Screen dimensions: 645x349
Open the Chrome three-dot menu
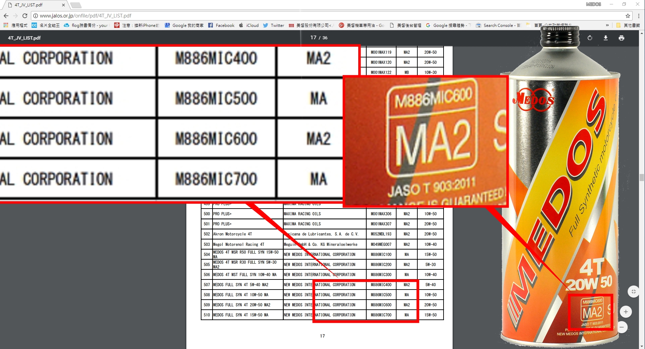[639, 16]
